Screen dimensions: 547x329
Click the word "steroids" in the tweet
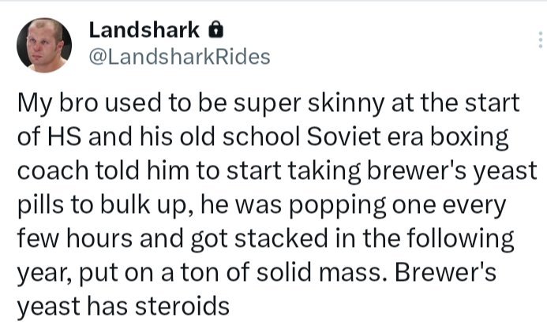click(182, 306)
